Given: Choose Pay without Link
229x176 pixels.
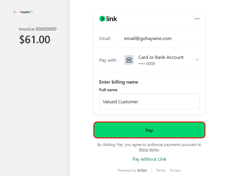Looking at the screenshot, I should pyautogui.click(x=149, y=159).
